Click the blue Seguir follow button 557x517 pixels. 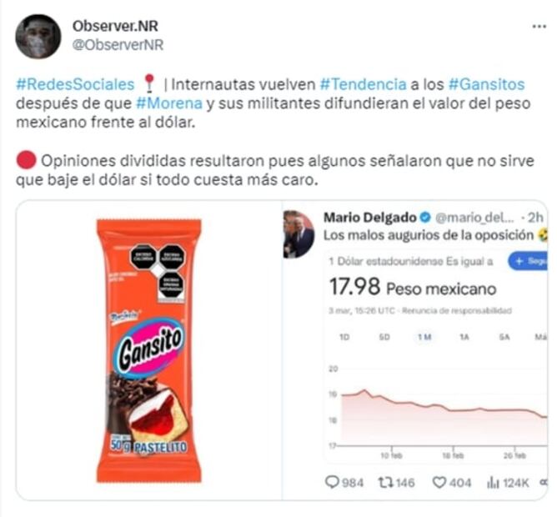528,261
